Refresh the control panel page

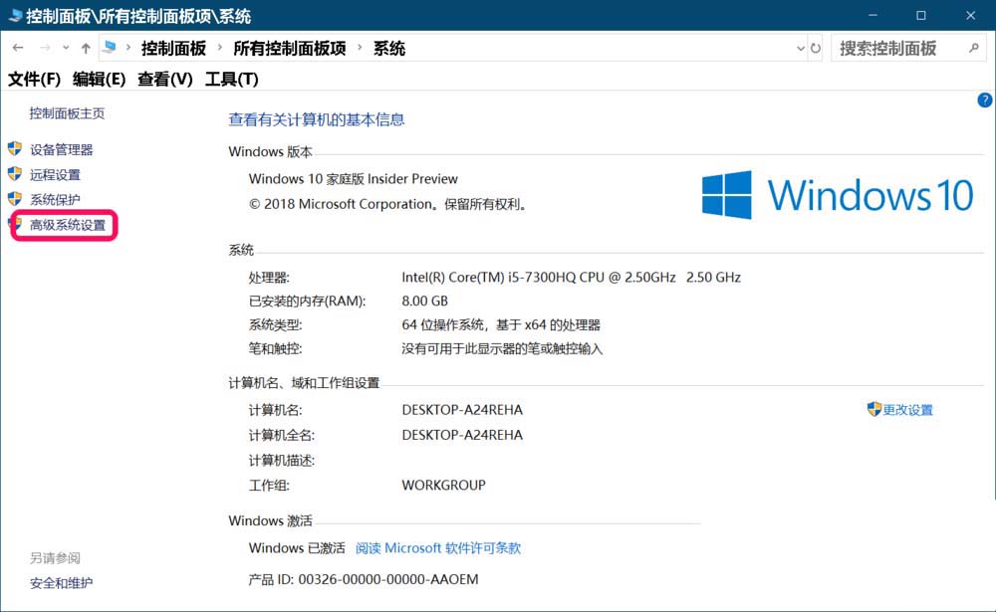pyautogui.click(x=816, y=48)
